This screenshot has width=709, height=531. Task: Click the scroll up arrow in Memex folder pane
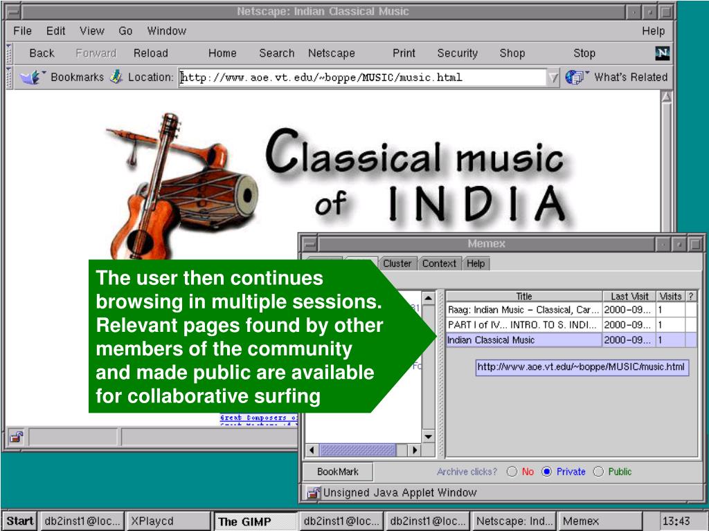click(428, 299)
